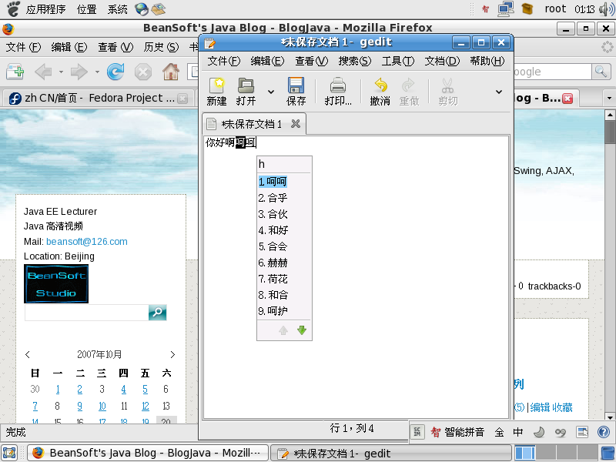Toggle the 全 full-width mode on the SCIM toolbar
This screenshot has width=616, height=462.
tap(499, 432)
